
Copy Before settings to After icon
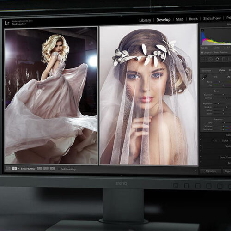pyautogui.click(x=39, y=169)
